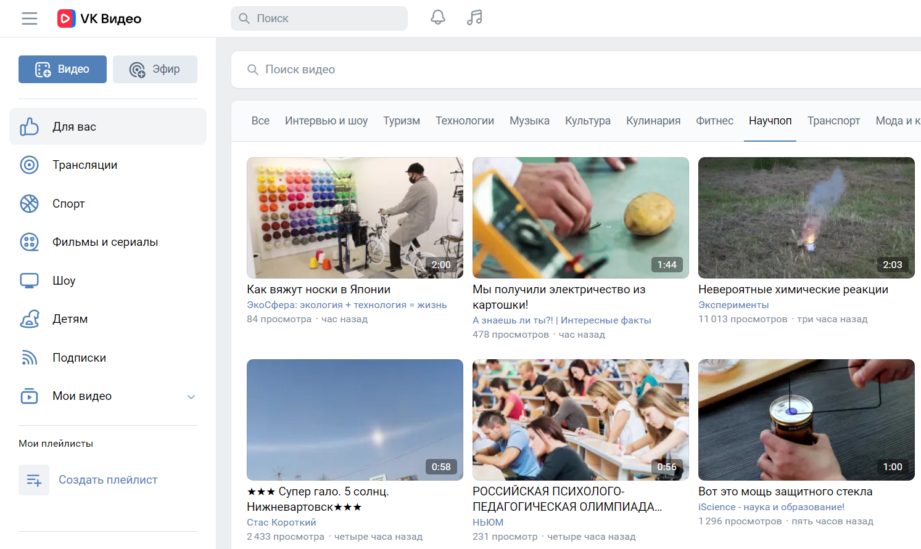The height and width of the screenshot is (549, 921).
Task: Open the hamburger menu icon
Action: [30, 18]
